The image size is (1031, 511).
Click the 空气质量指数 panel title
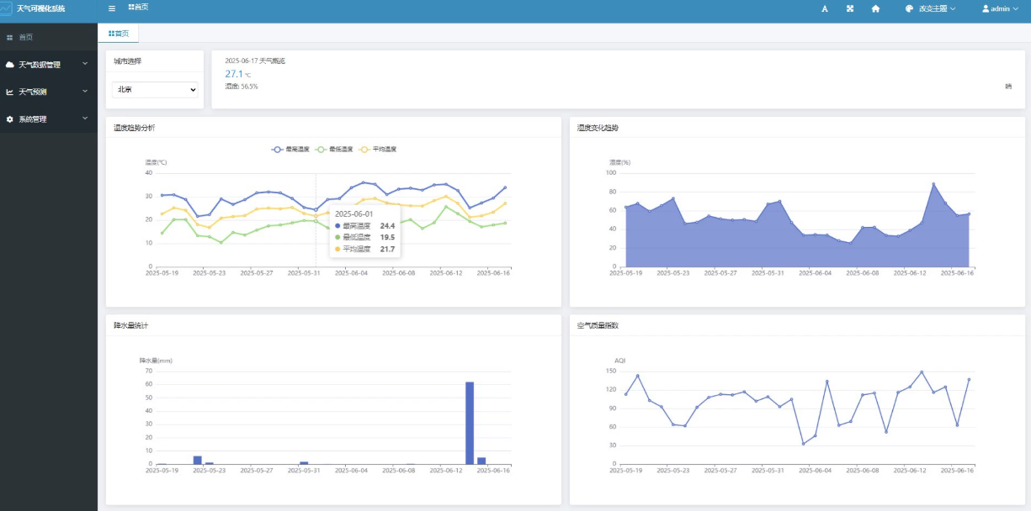598,324
